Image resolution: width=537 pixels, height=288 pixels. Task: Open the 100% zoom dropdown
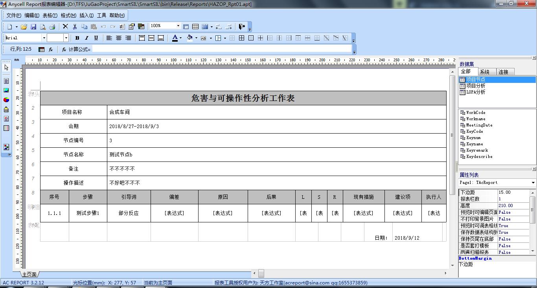tap(178, 26)
